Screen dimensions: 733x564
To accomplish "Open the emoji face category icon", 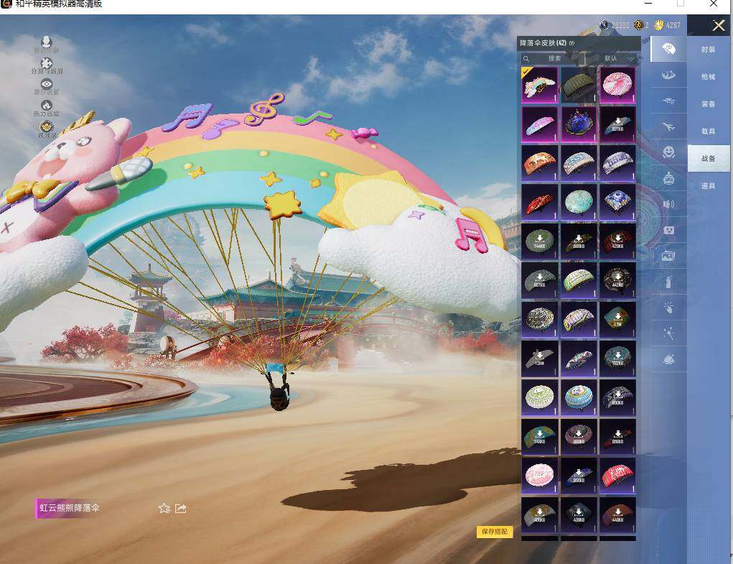I will [x=668, y=152].
